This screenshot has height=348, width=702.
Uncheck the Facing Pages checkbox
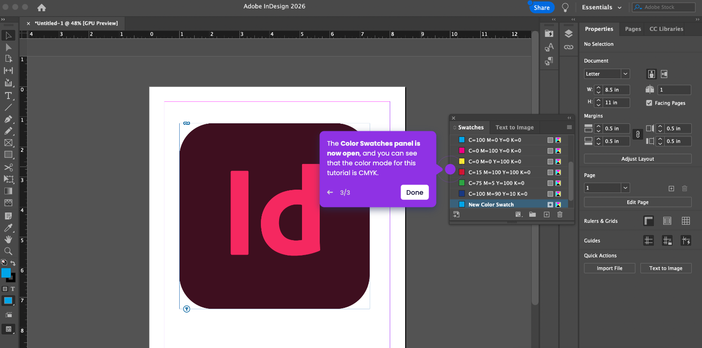(649, 103)
